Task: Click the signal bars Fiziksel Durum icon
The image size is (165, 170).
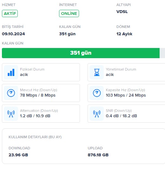Action: coord(11,72)
